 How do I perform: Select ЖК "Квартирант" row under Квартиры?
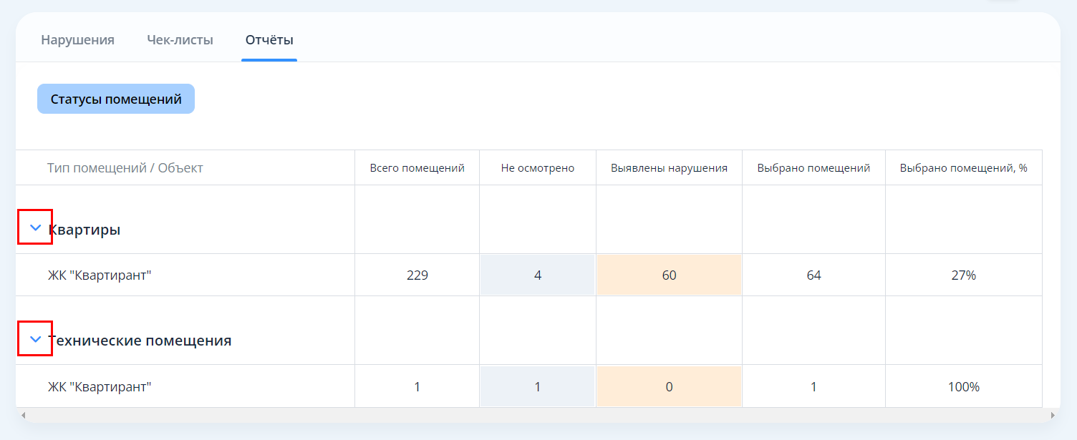[x=100, y=275]
